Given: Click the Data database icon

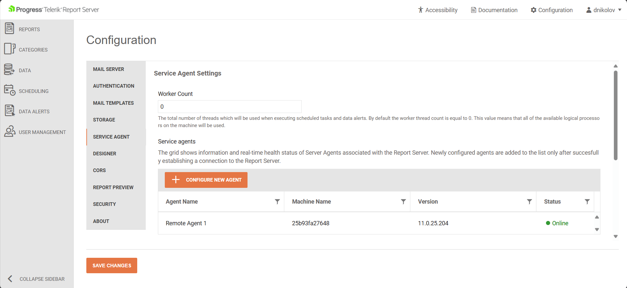Looking at the screenshot, I should (9, 70).
